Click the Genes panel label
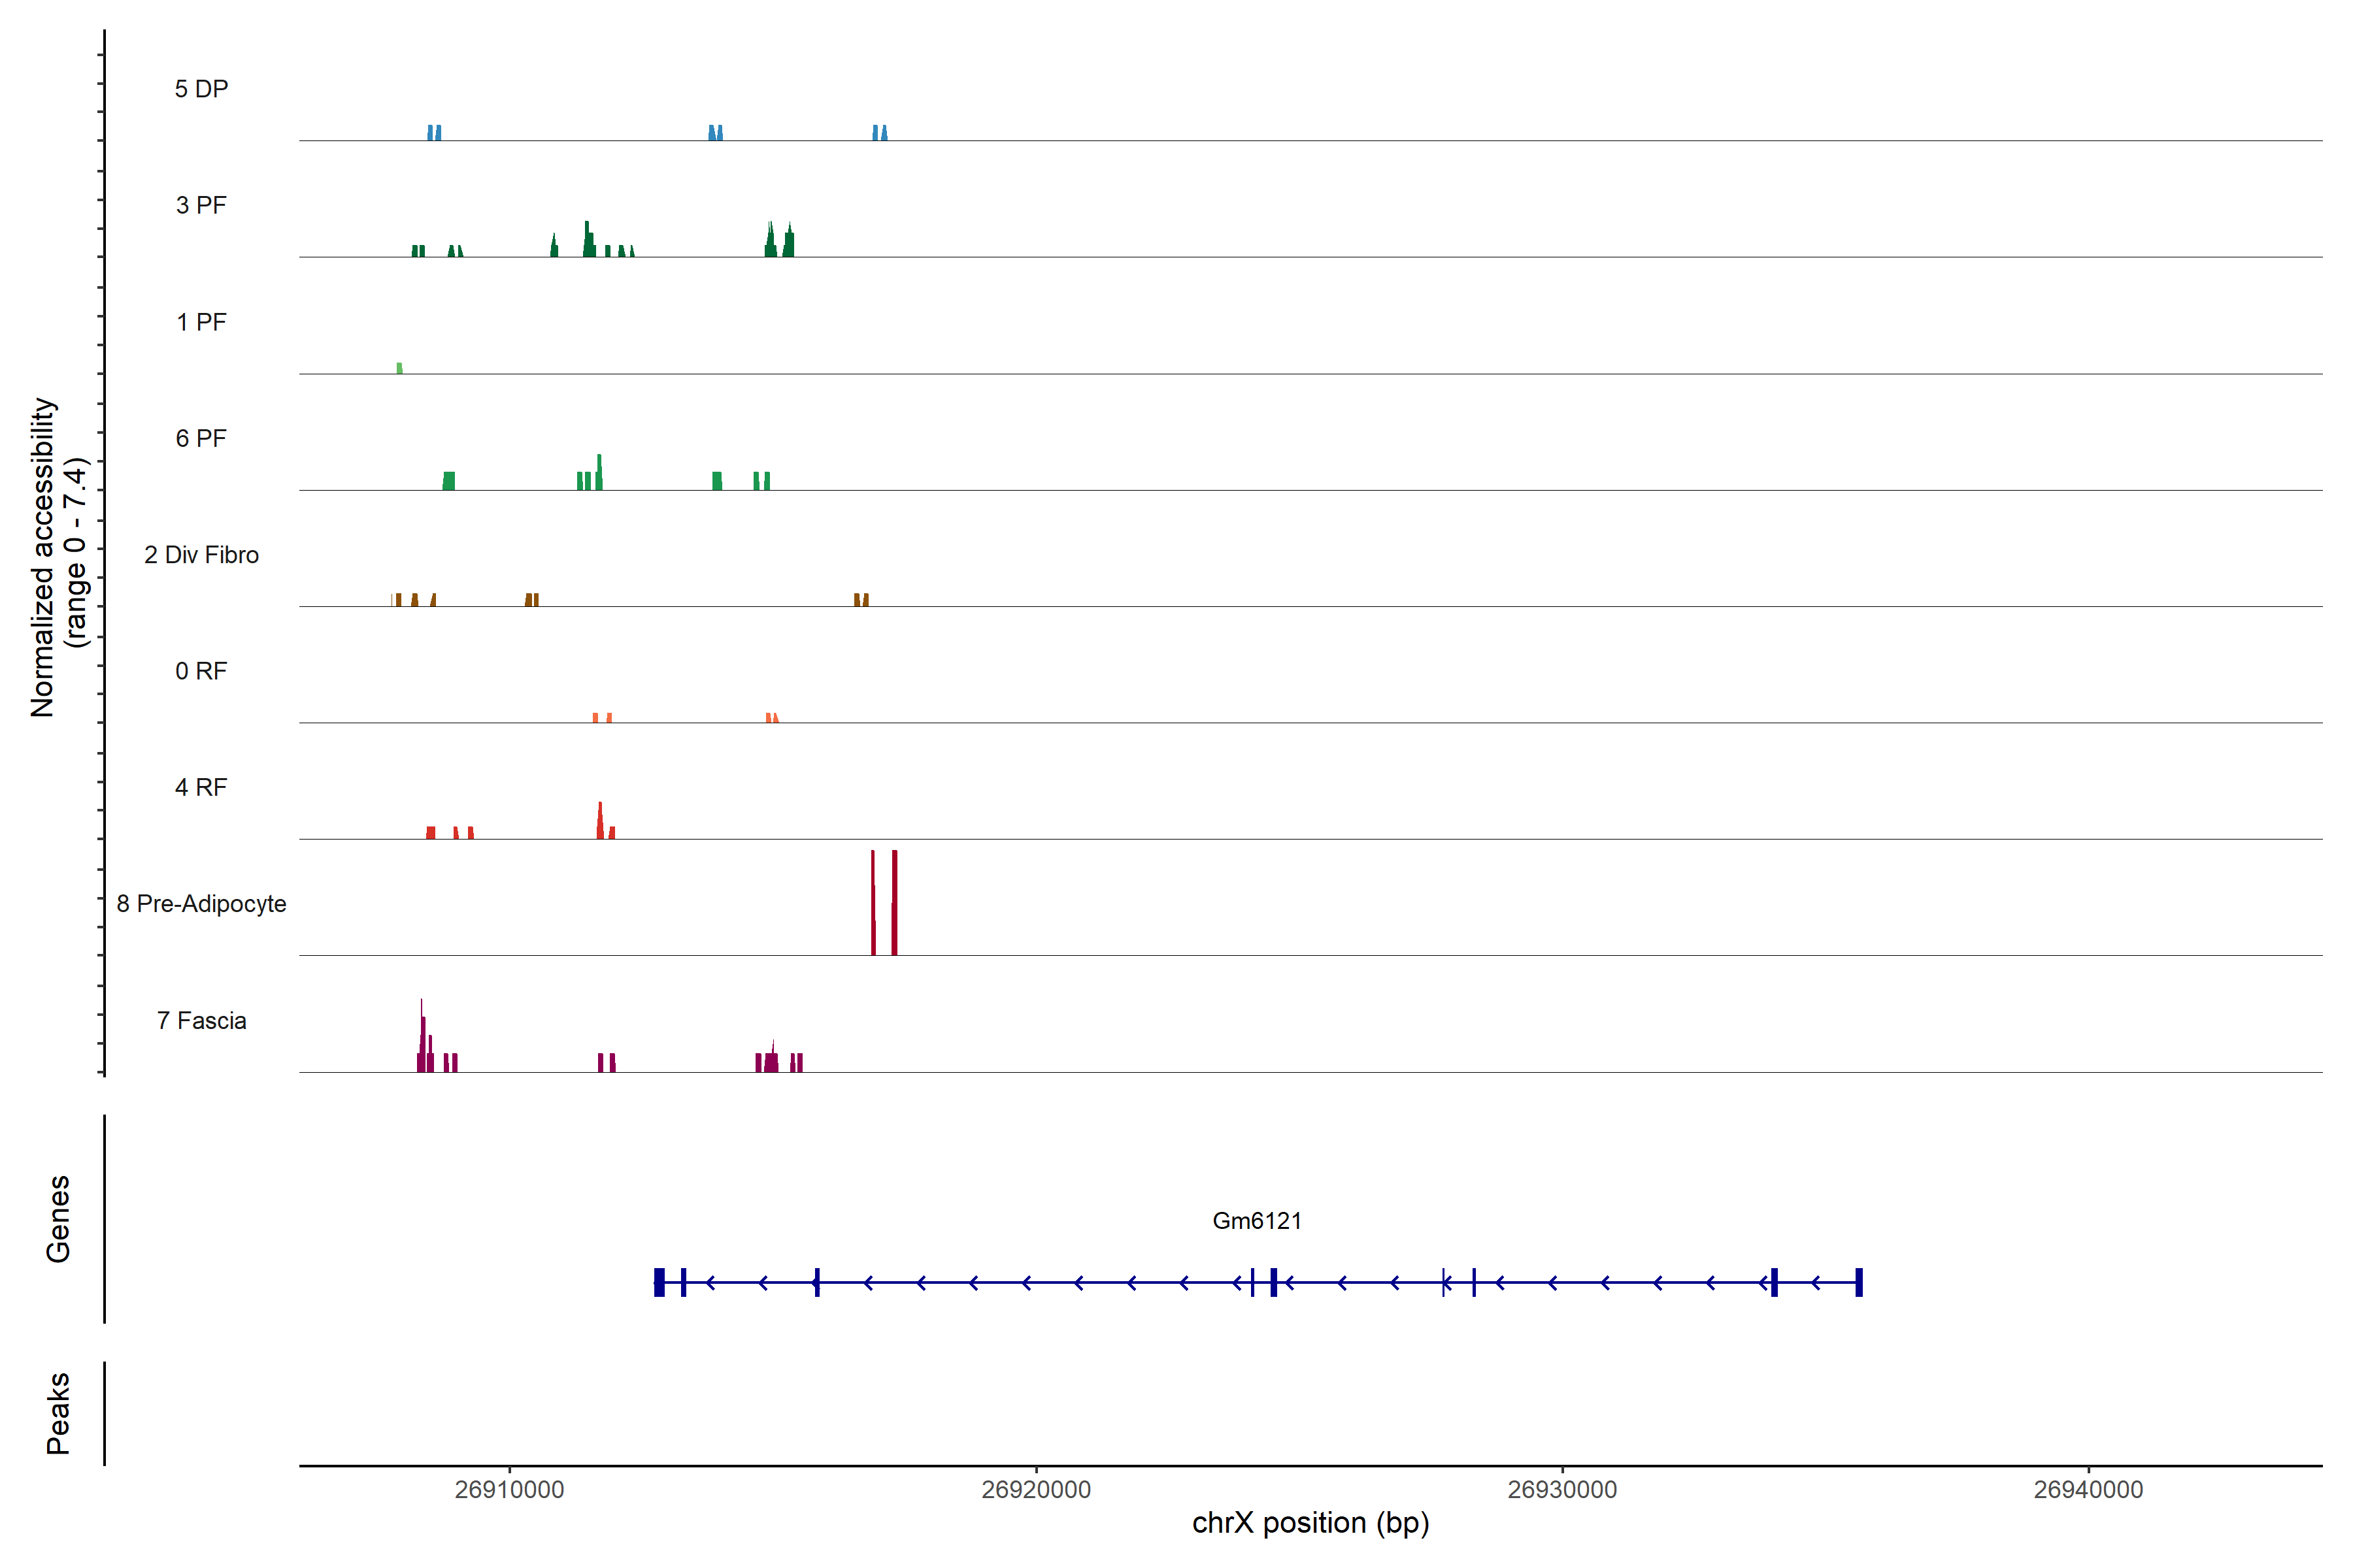 [58, 1219]
